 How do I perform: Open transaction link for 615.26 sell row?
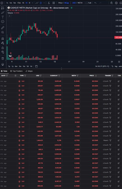point(119,81)
